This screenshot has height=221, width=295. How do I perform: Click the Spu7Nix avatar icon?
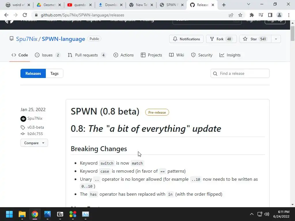[x=23, y=119]
